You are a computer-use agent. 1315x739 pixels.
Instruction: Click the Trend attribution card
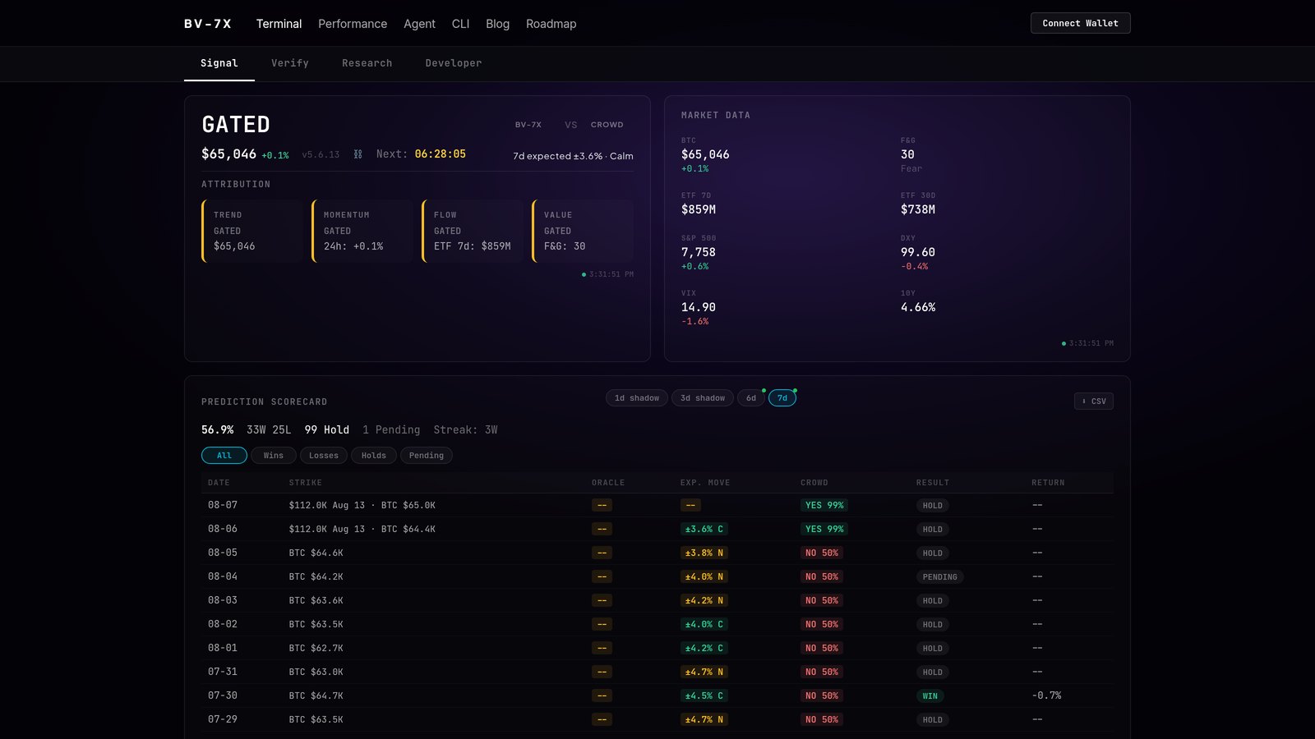click(x=252, y=231)
